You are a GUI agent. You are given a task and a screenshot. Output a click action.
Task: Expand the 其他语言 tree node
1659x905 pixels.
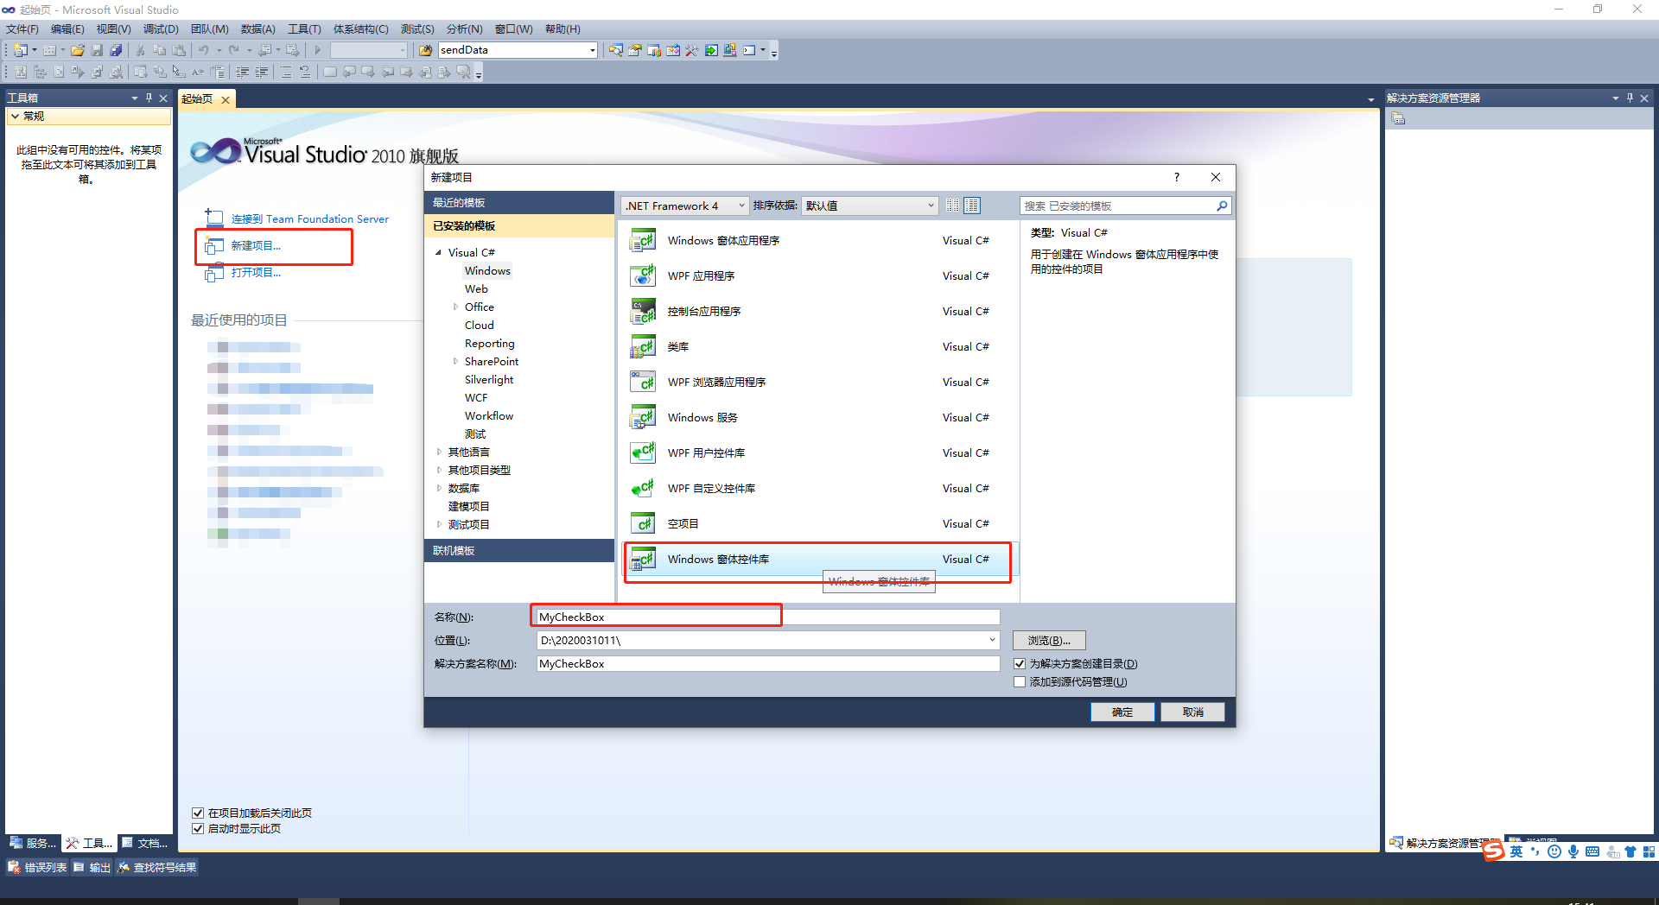tap(439, 452)
